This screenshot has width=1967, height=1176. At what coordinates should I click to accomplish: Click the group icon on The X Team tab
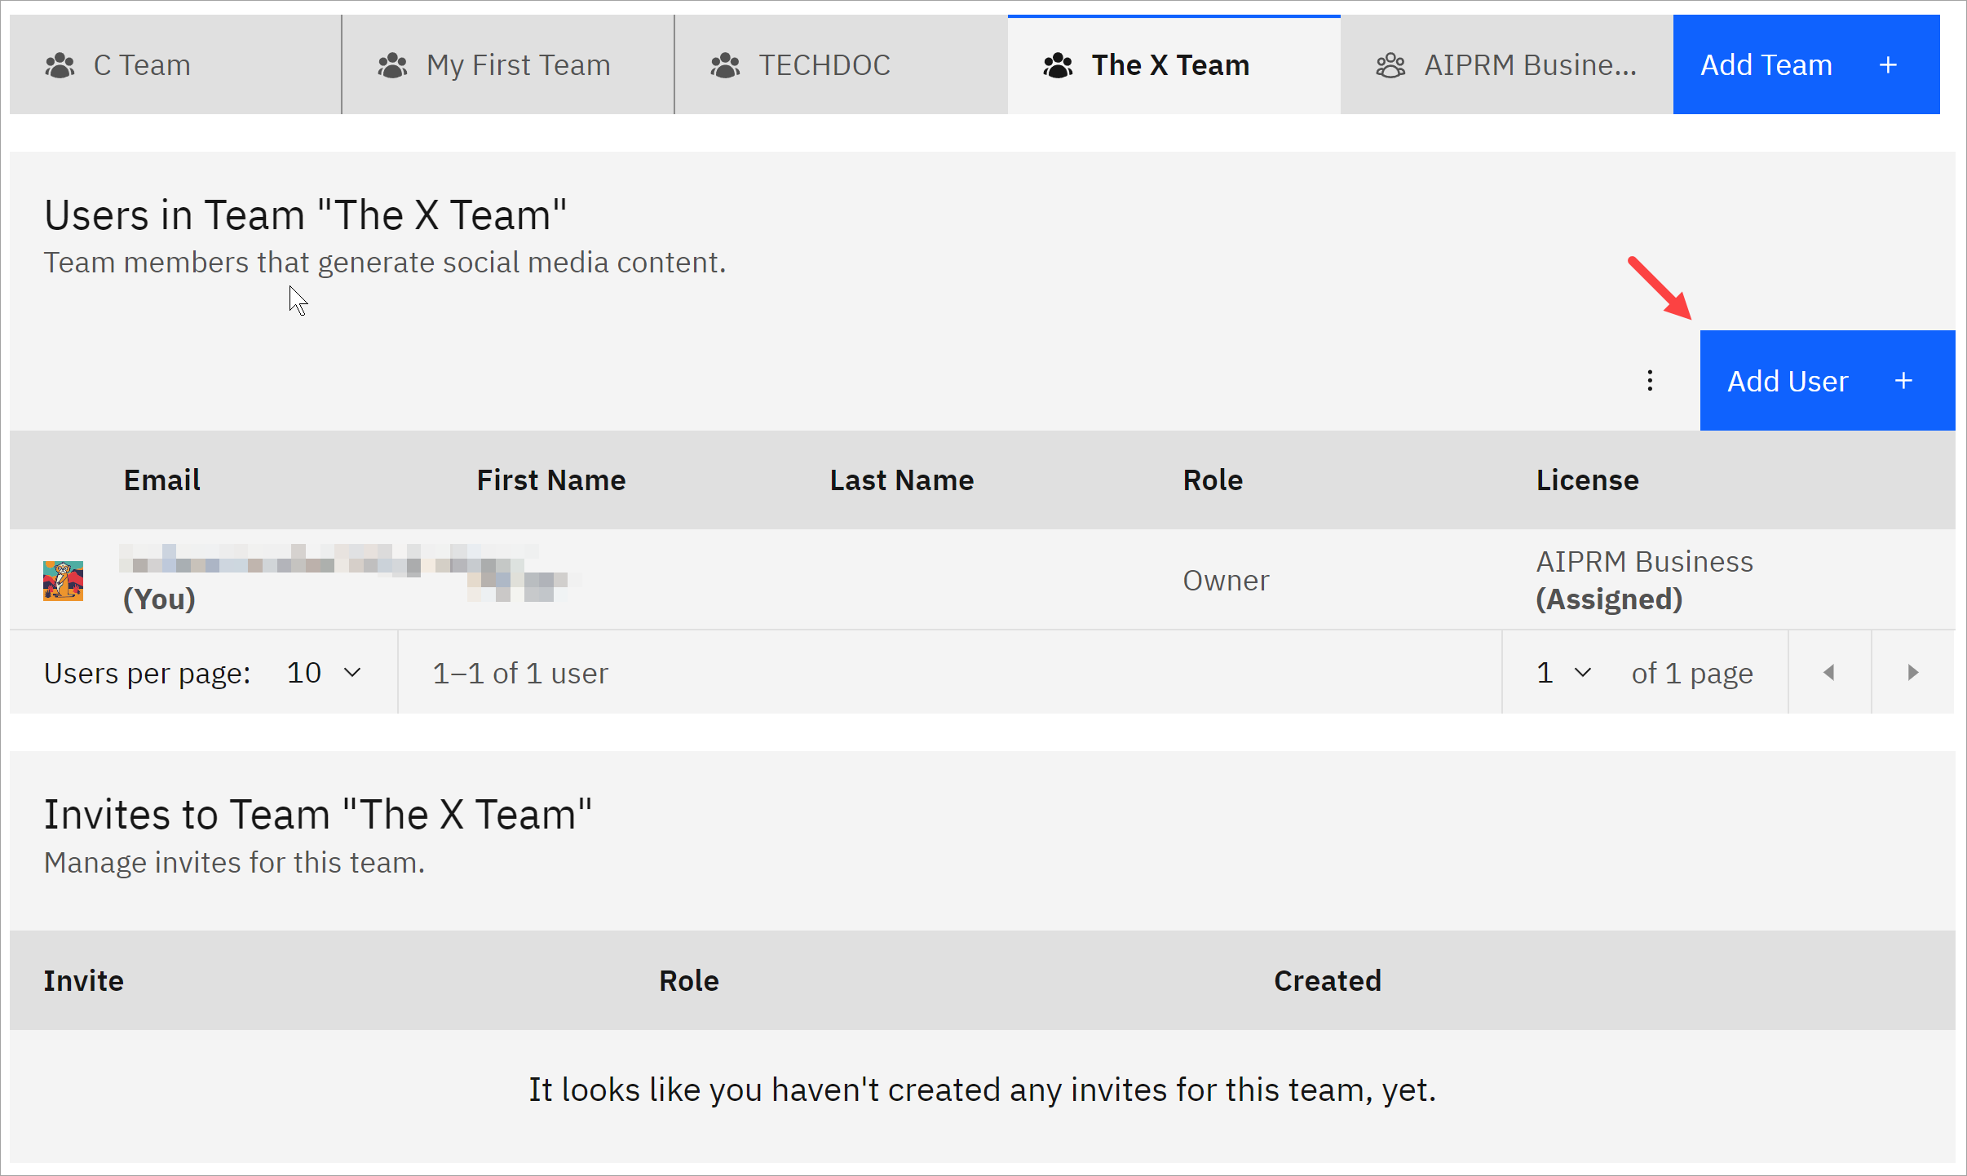tap(1058, 64)
